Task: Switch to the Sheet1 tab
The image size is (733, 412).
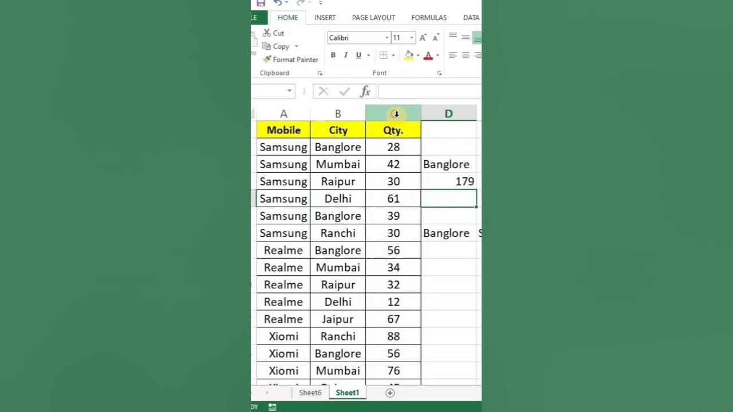Action: tap(348, 393)
